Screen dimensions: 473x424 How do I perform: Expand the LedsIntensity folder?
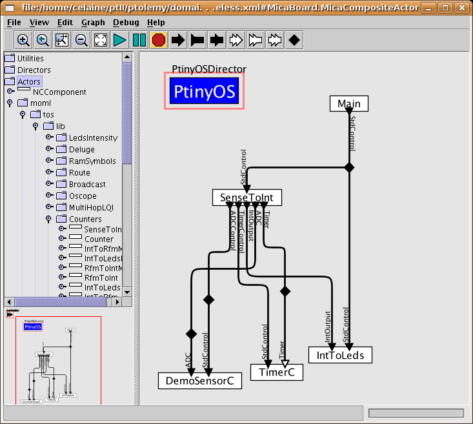tap(49, 137)
